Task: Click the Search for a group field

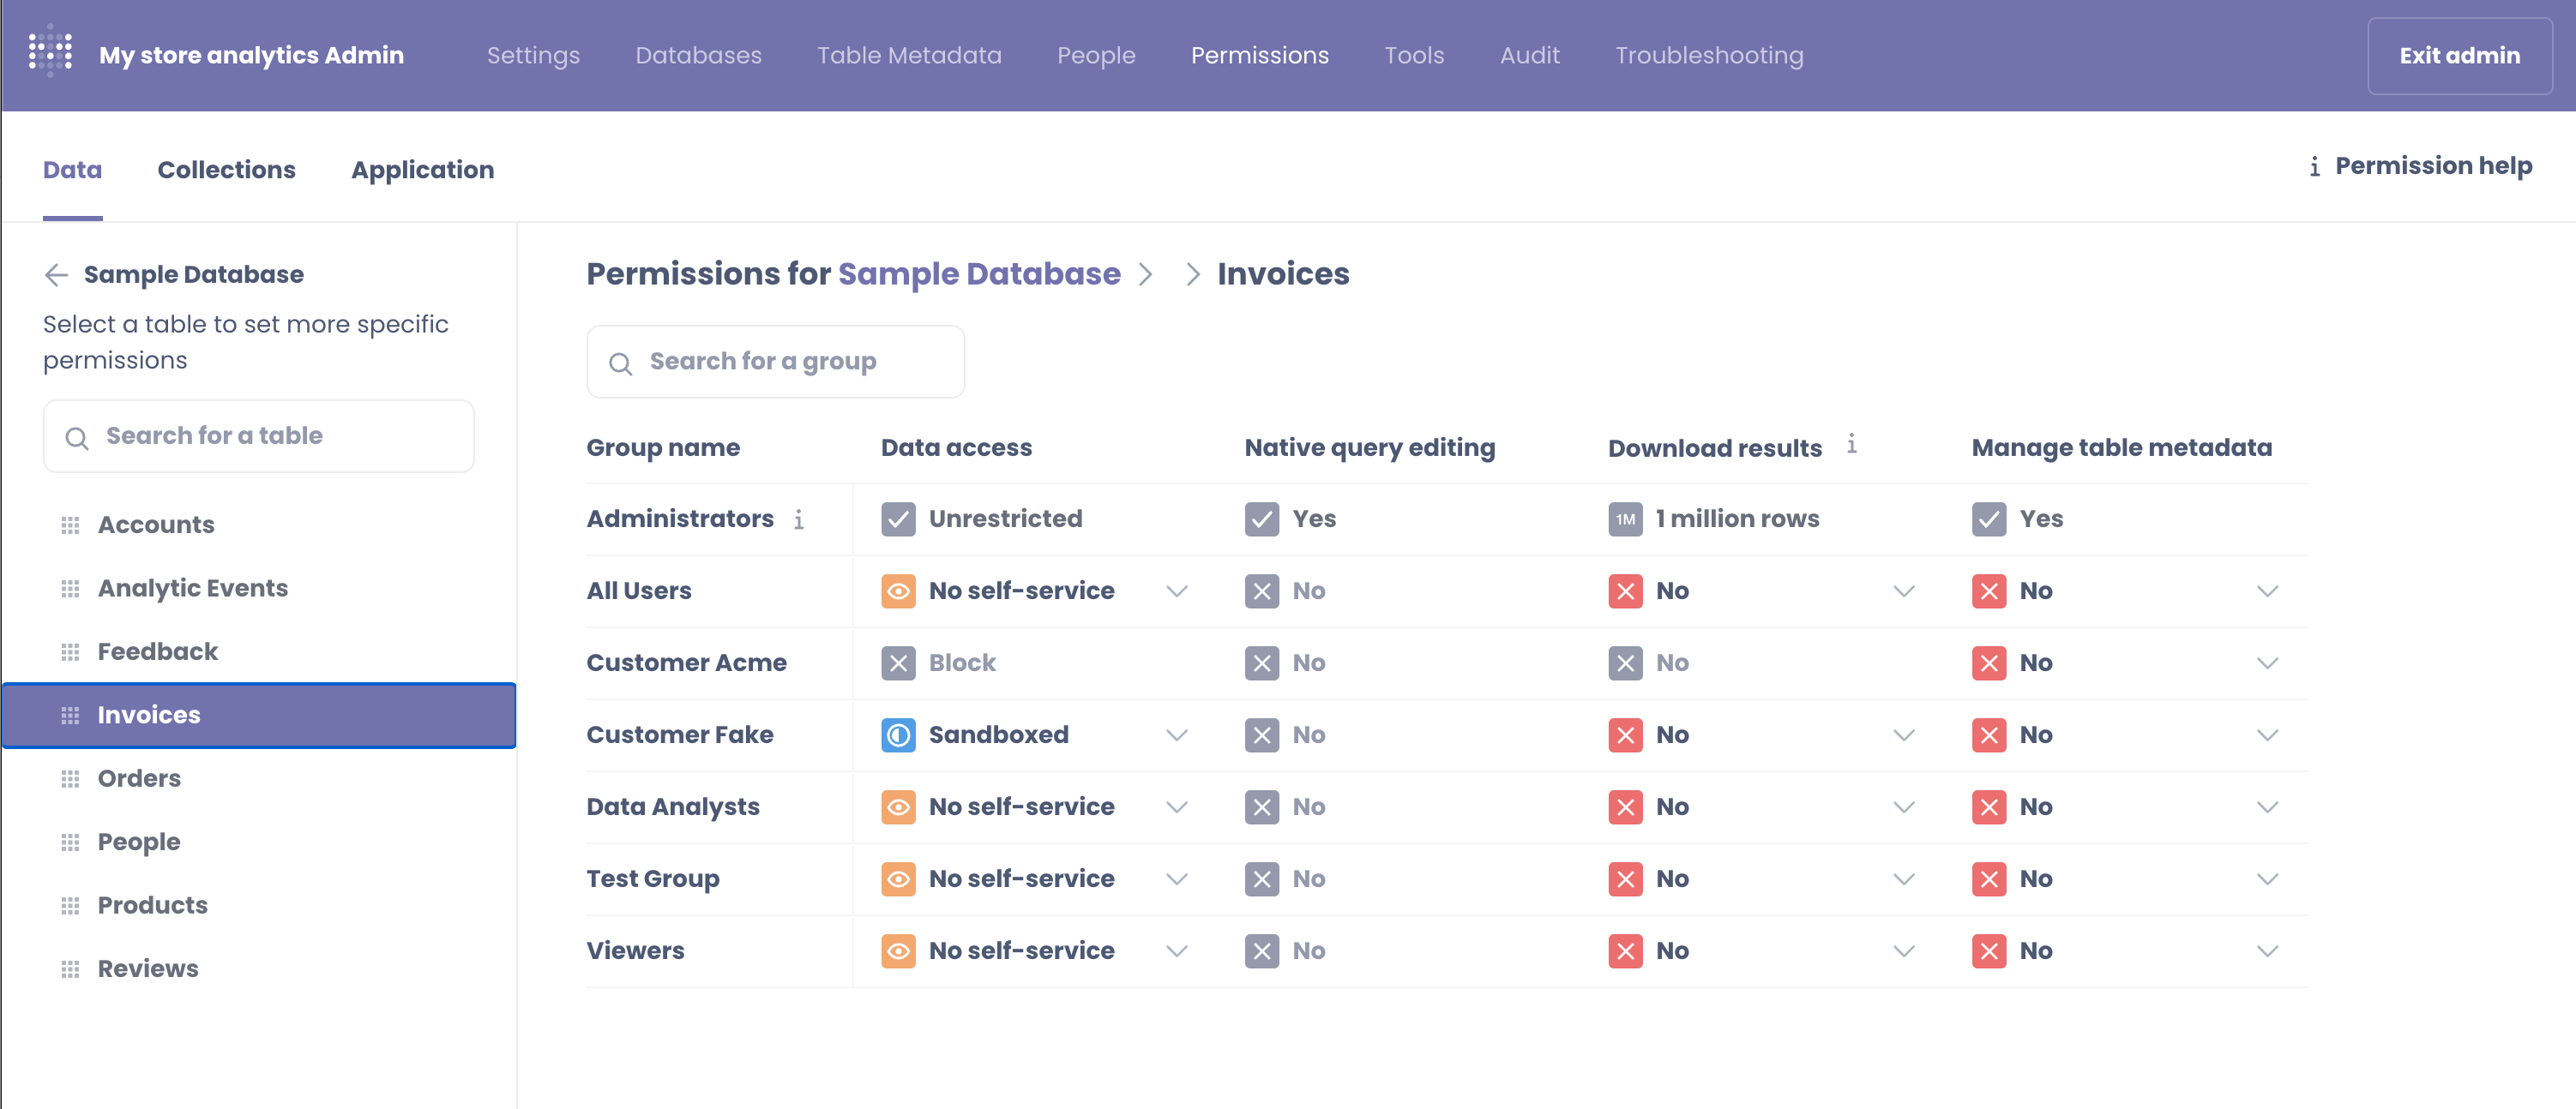Action: (775, 361)
